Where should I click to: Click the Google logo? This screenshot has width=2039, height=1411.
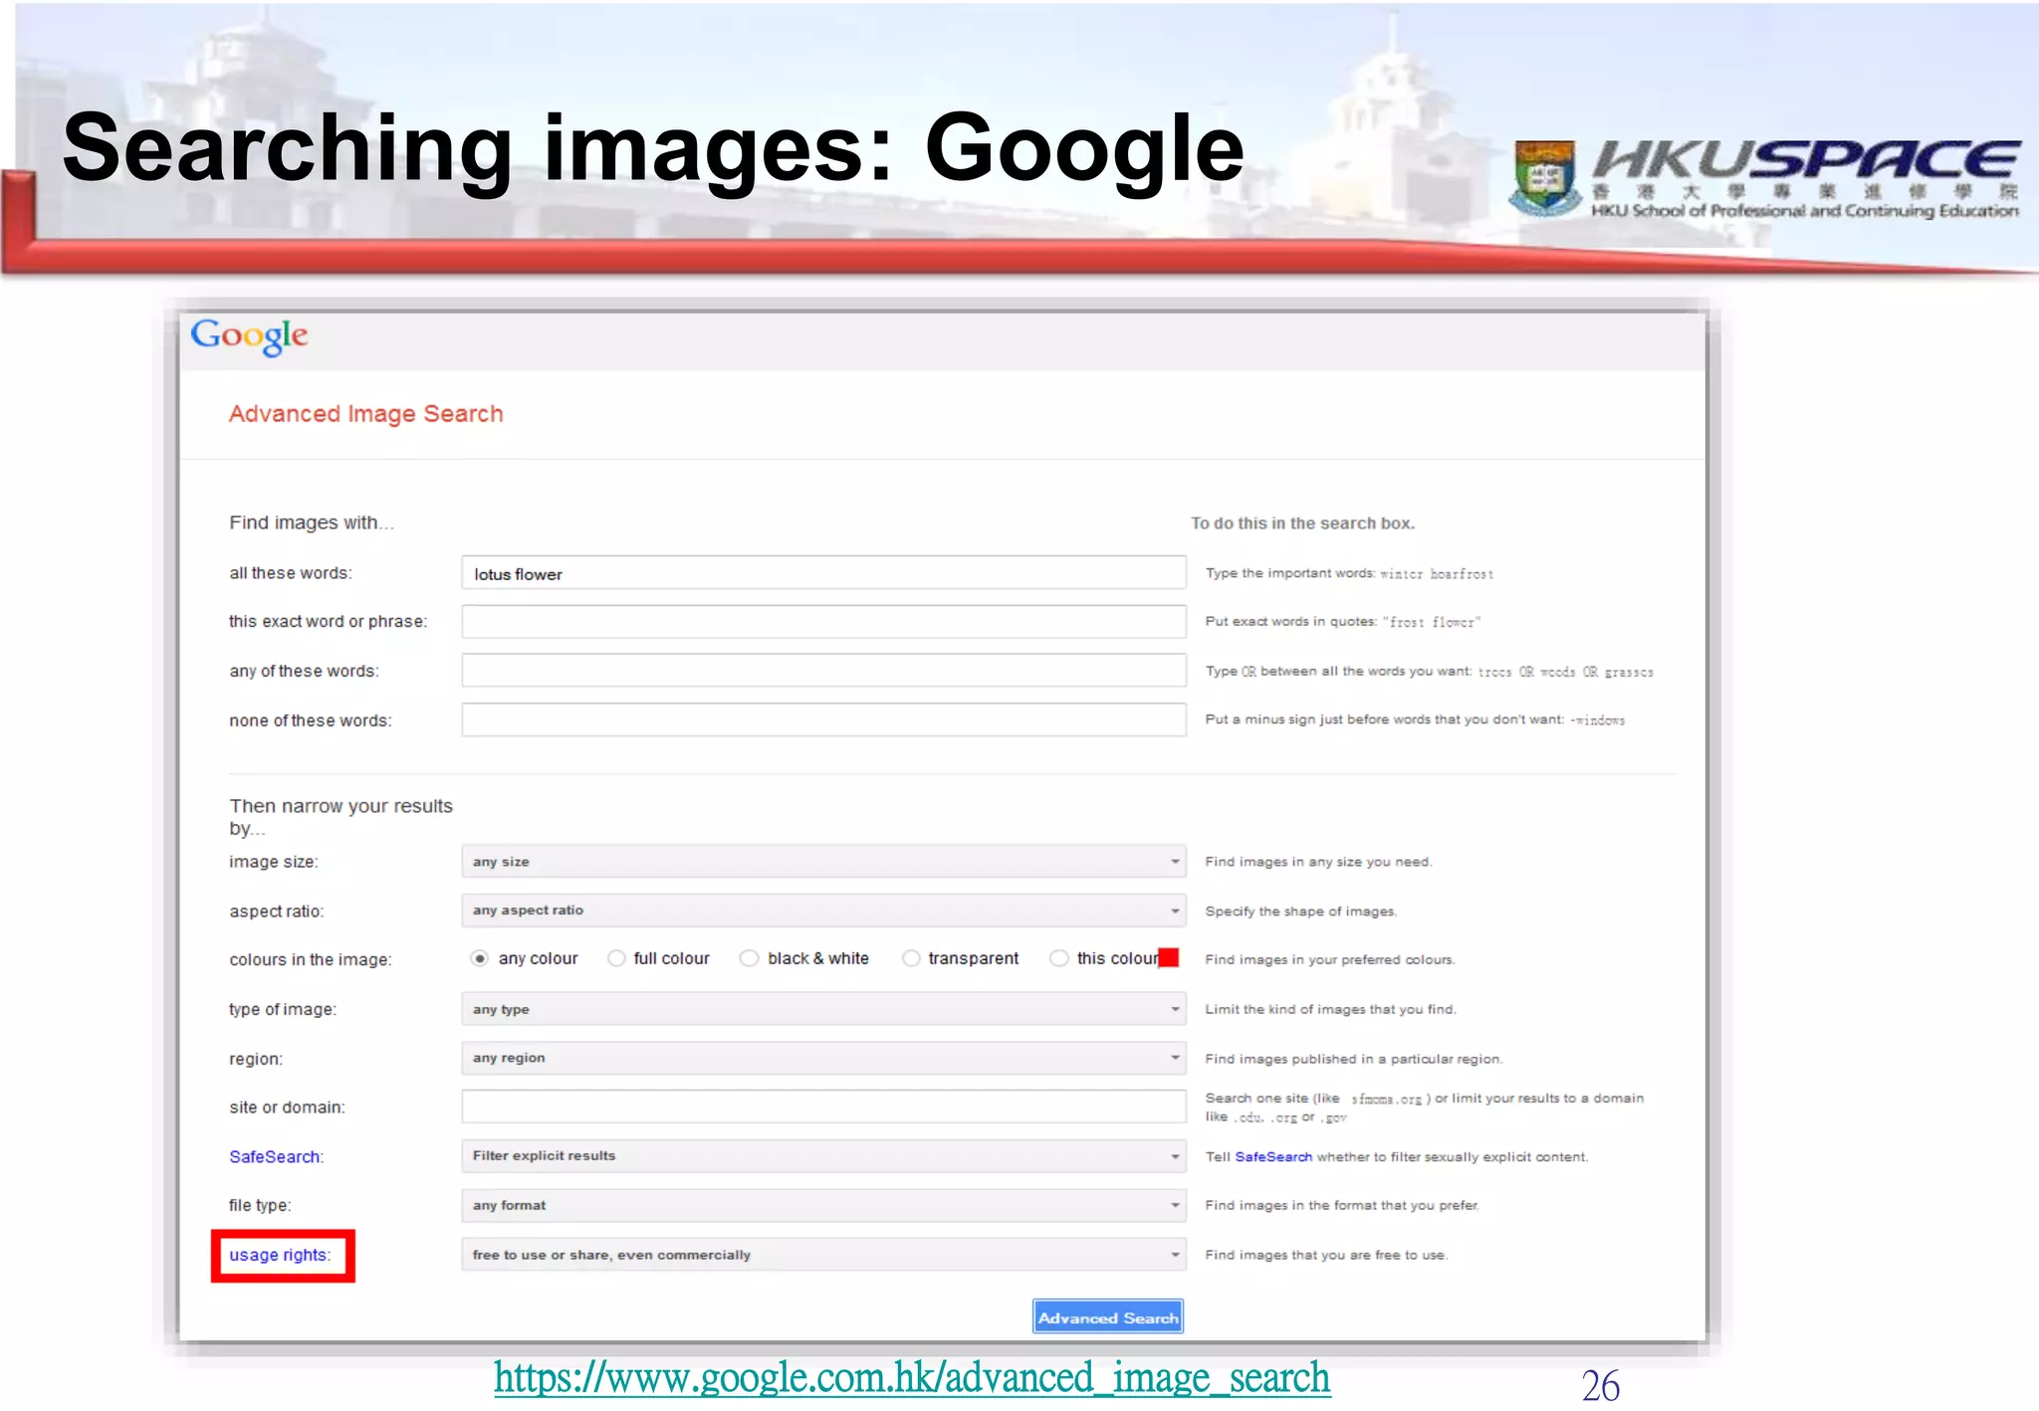[249, 336]
